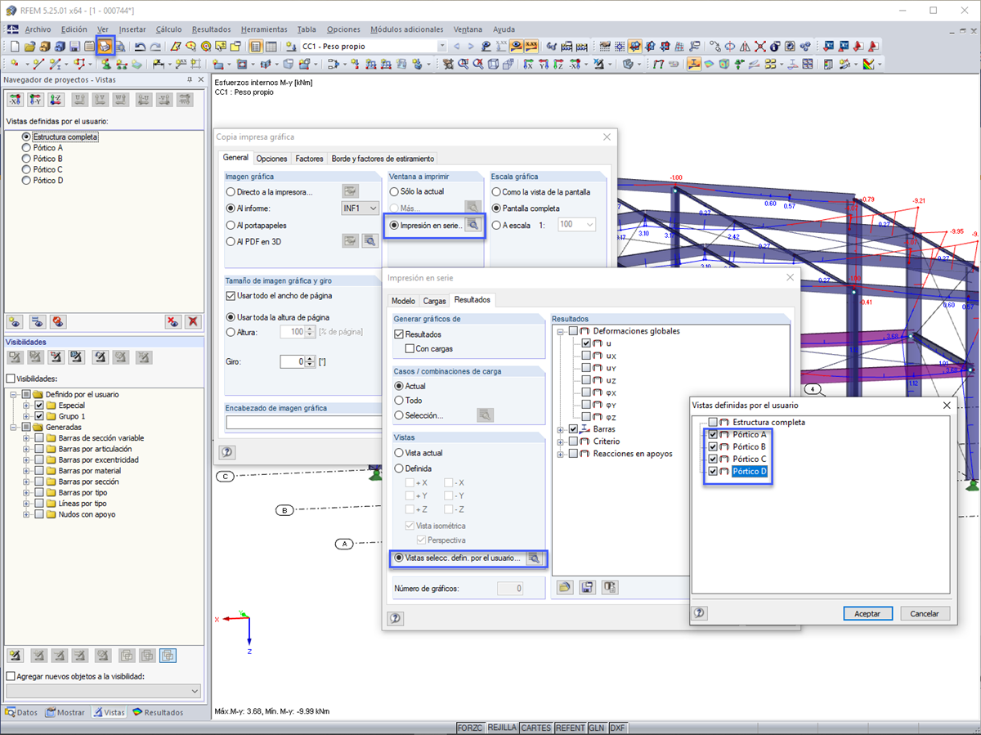Open the Resultados navigator tab
The height and width of the screenshot is (735, 981).
click(x=158, y=712)
